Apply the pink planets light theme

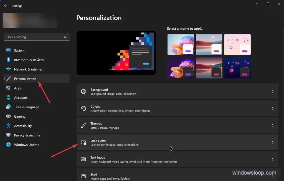point(237,45)
